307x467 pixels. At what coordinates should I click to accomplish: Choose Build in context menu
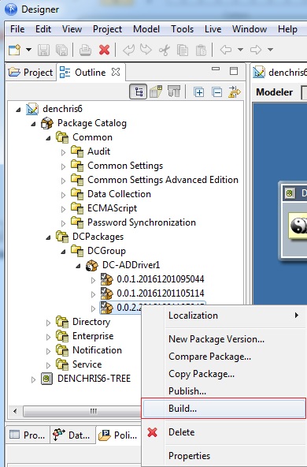coord(224,409)
